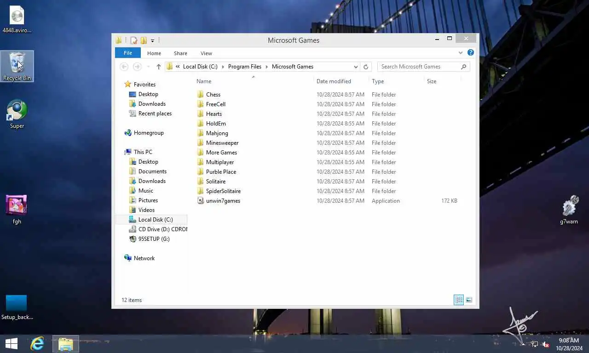Open the Quick Access Toolbar customize dropdown
589x353 pixels.
tap(152, 40)
